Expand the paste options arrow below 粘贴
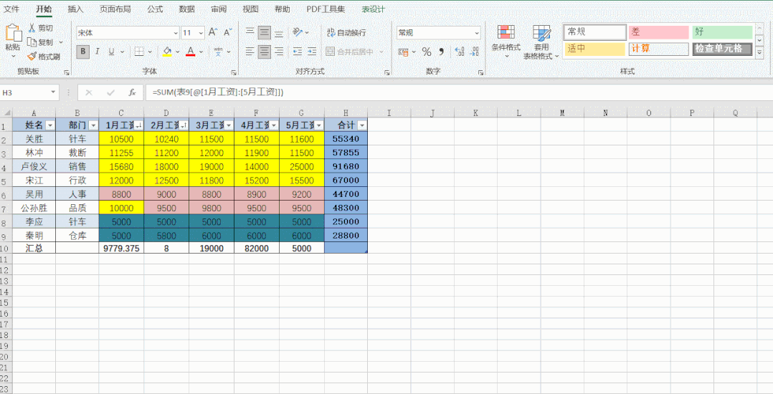Screen dimensions: 773x394 [14, 56]
